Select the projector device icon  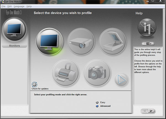[x=81, y=41]
